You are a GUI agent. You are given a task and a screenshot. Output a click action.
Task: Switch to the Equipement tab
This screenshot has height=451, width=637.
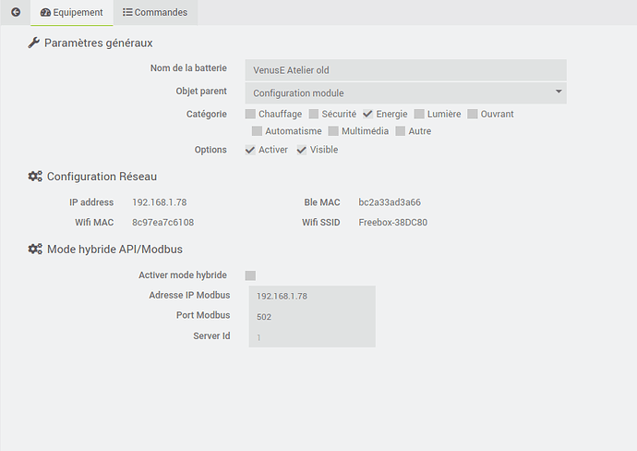(x=71, y=13)
